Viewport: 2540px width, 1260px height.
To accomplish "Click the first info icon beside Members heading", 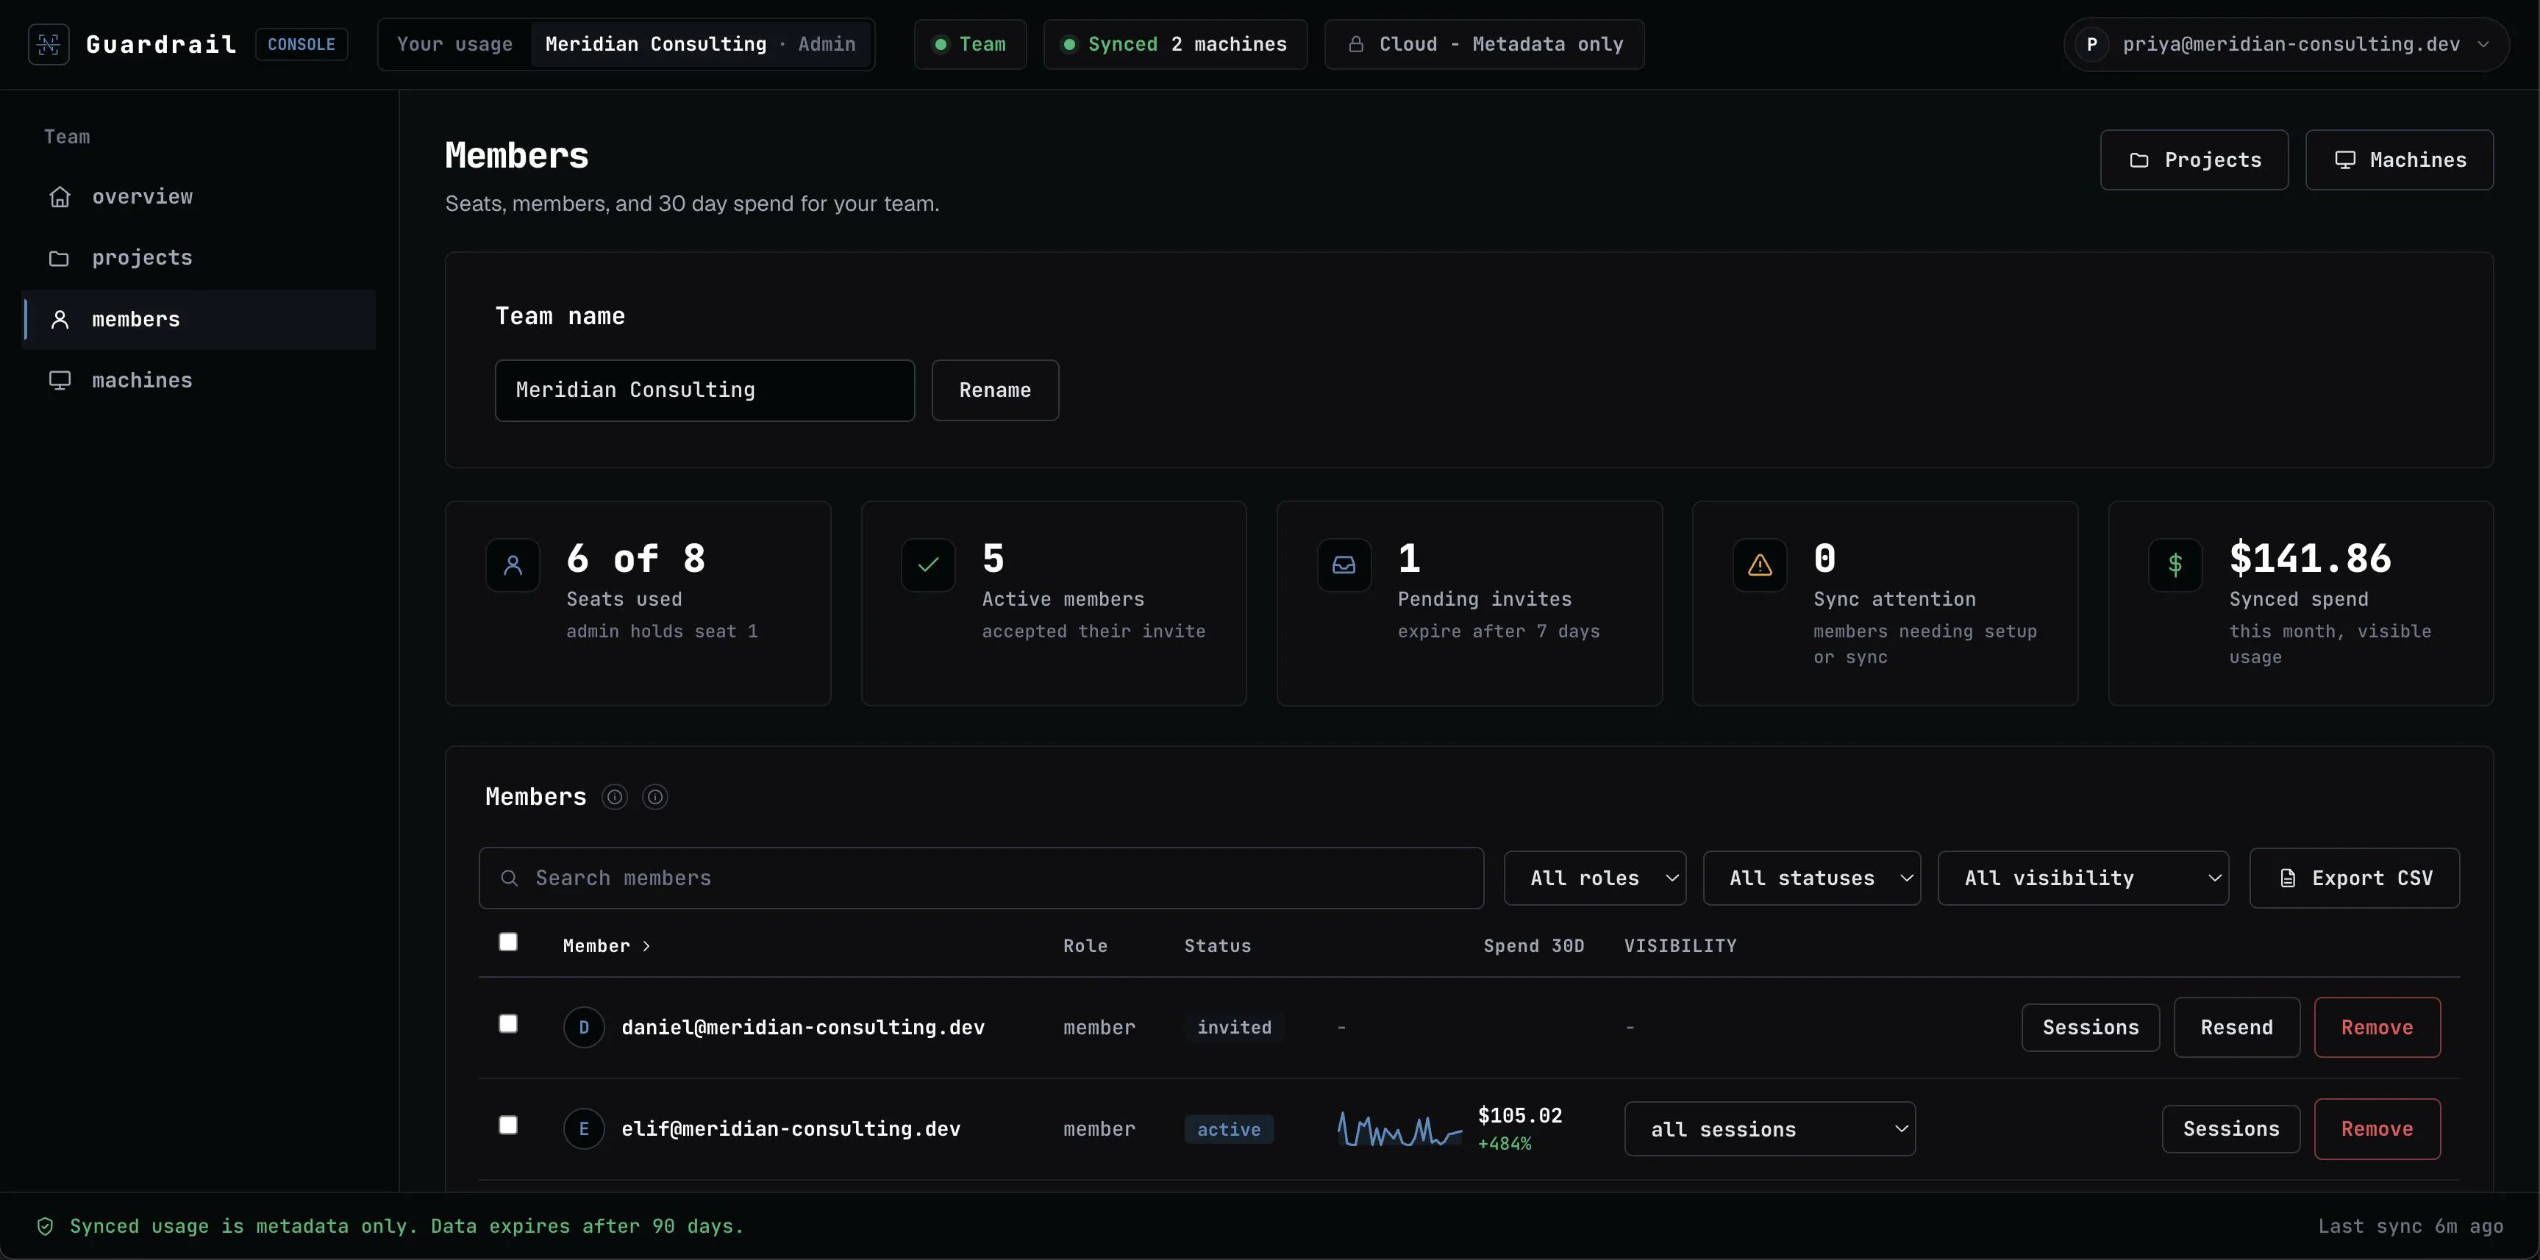I will click(x=614, y=798).
